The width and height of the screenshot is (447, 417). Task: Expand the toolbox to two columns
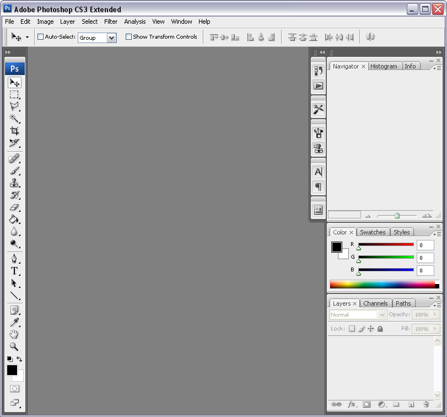pos(8,52)
